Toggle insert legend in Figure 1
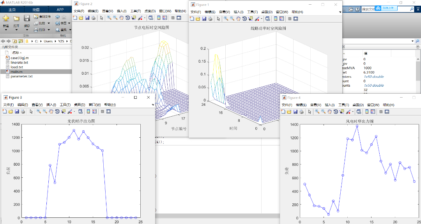The width and height of the screenshot is (421, 224). coord(282,19)
